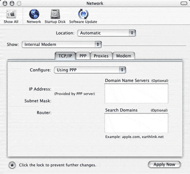
Task: Click the Network globe icon
Action: [x=34, y=14]
